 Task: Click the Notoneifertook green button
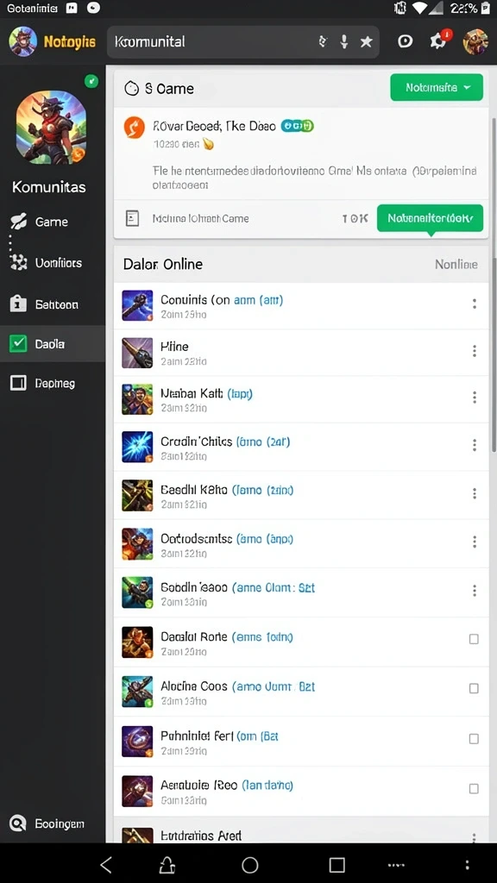click(430, 218)
